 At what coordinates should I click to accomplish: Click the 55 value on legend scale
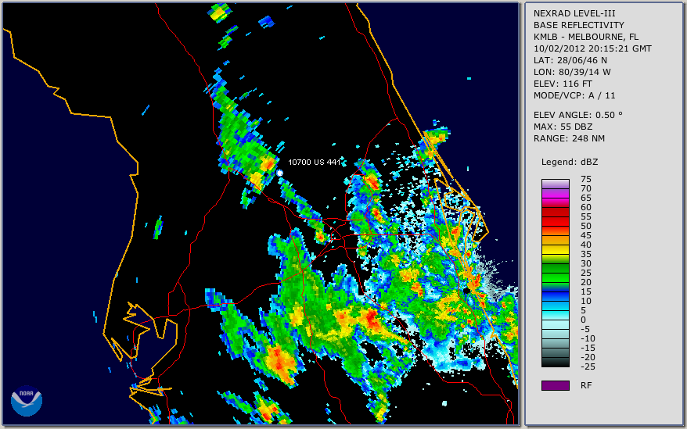[x=586, y=216]
